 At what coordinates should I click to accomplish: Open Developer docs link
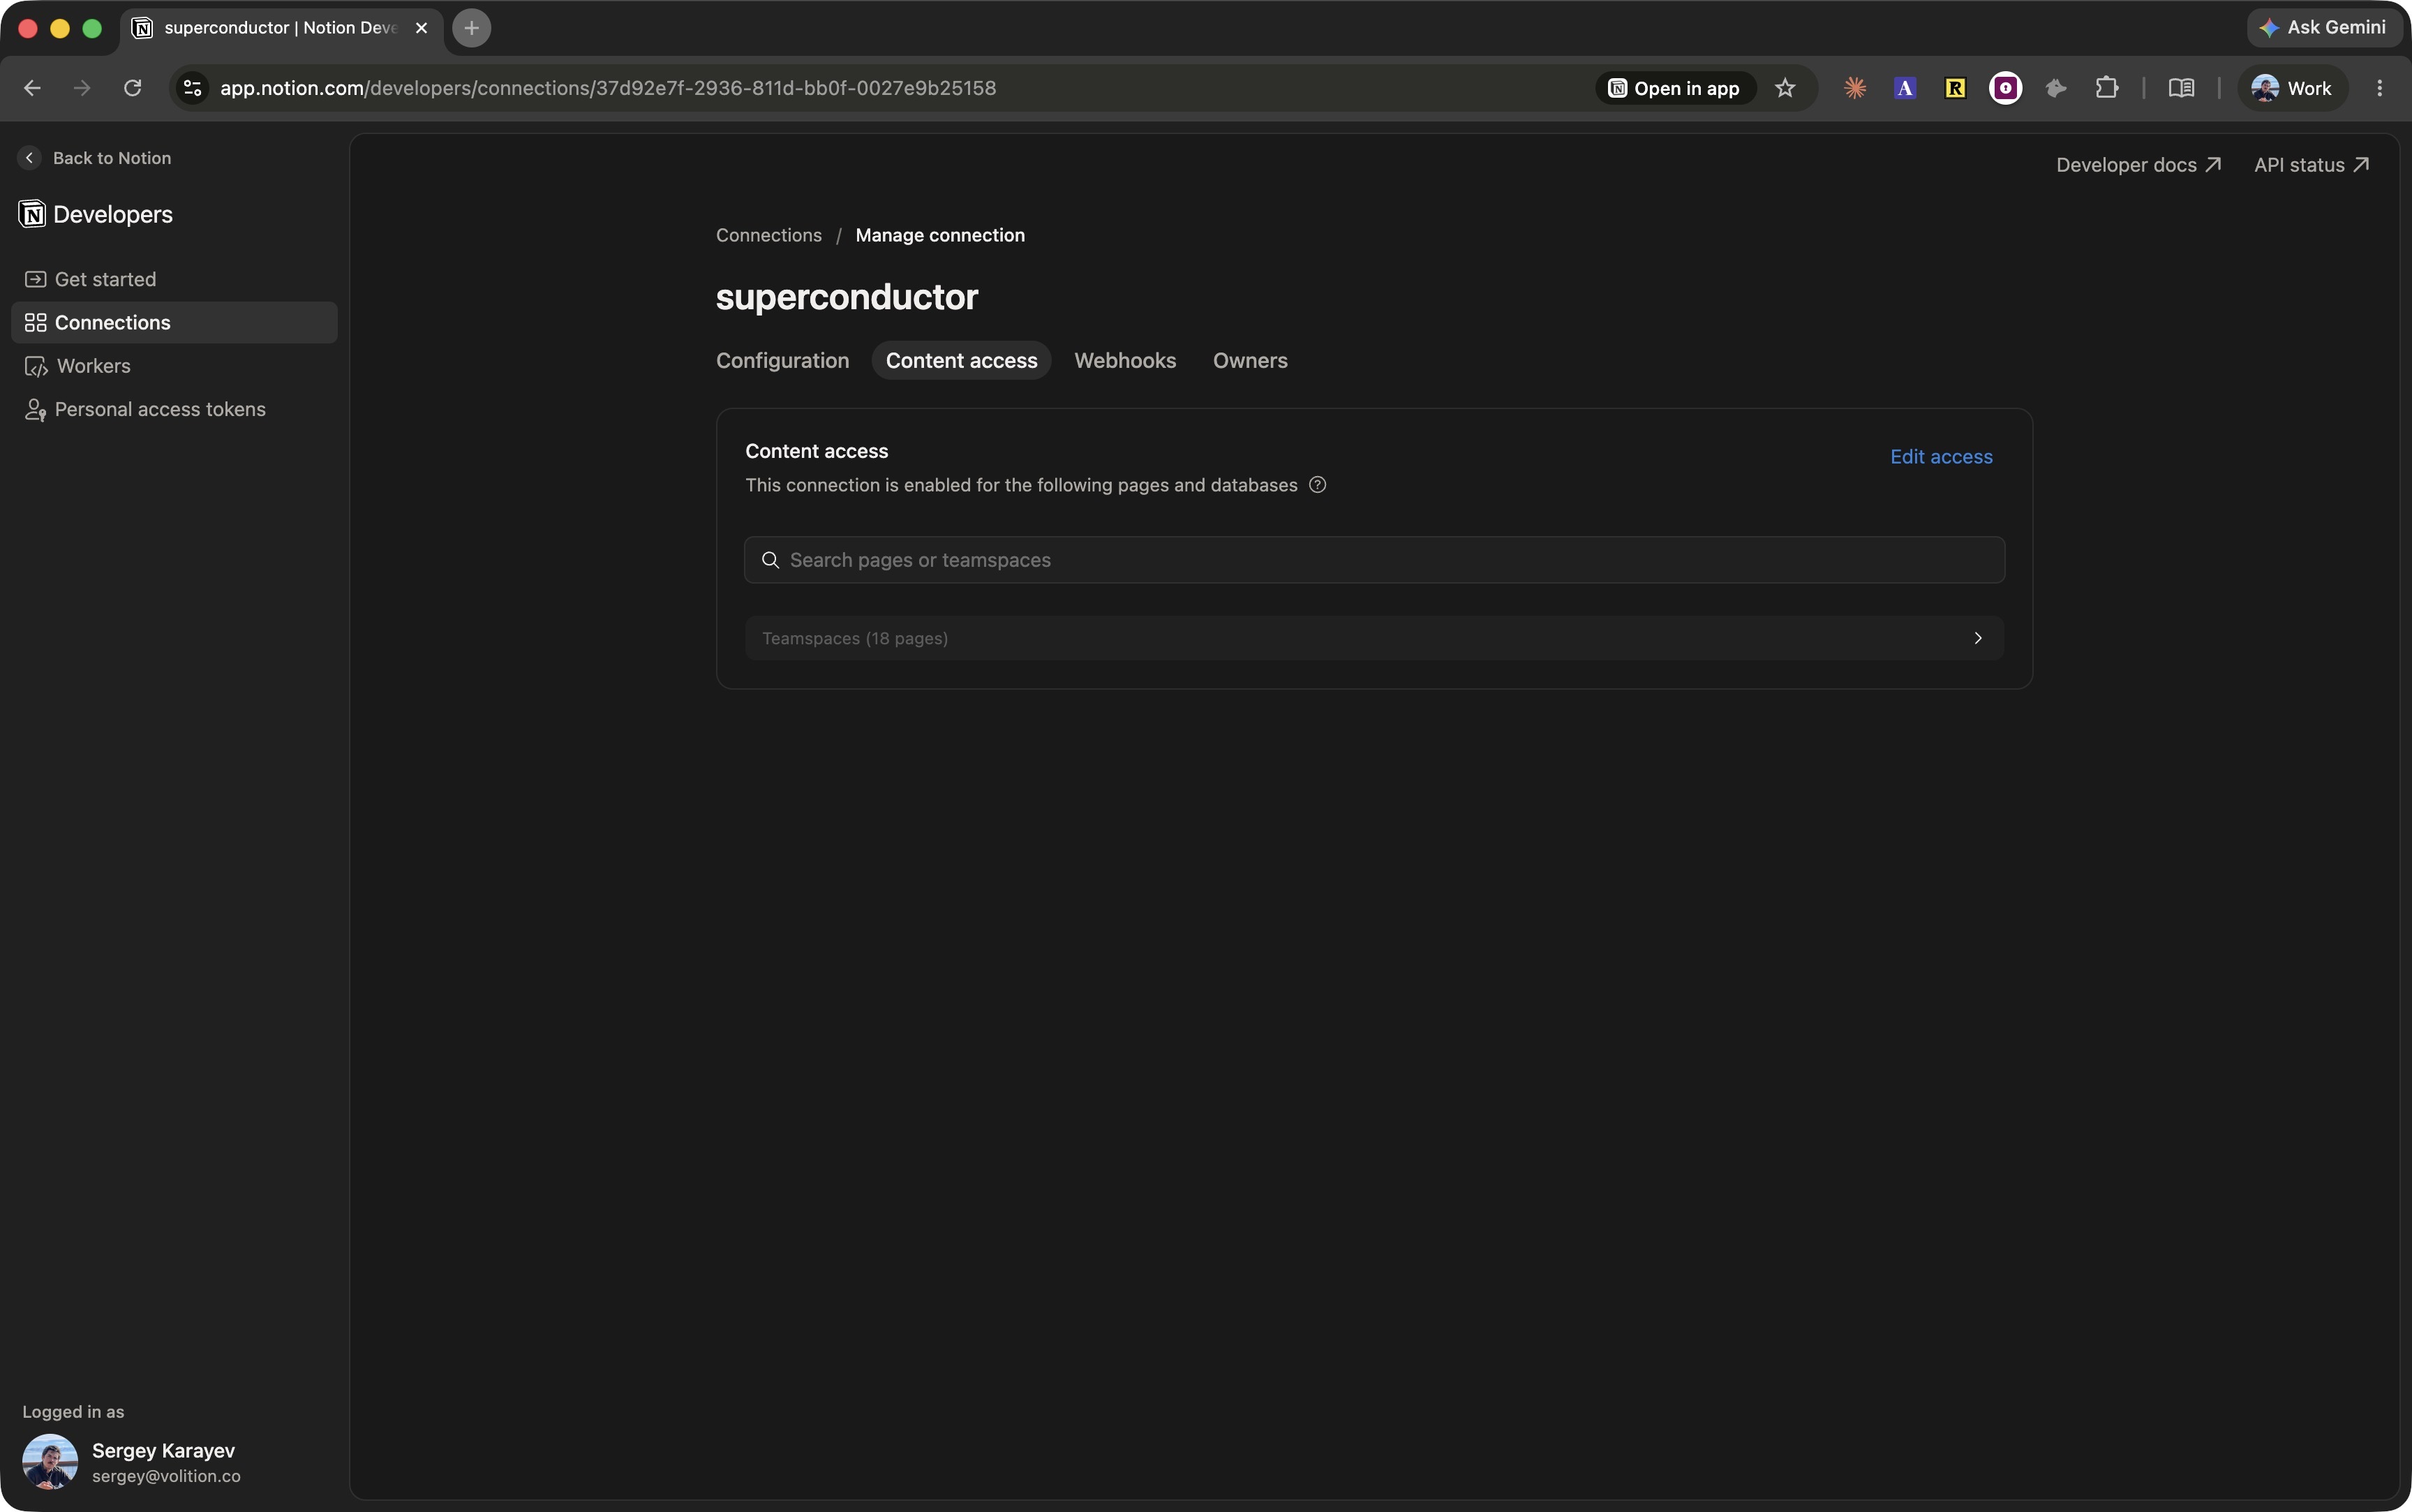coord(2138,165)
